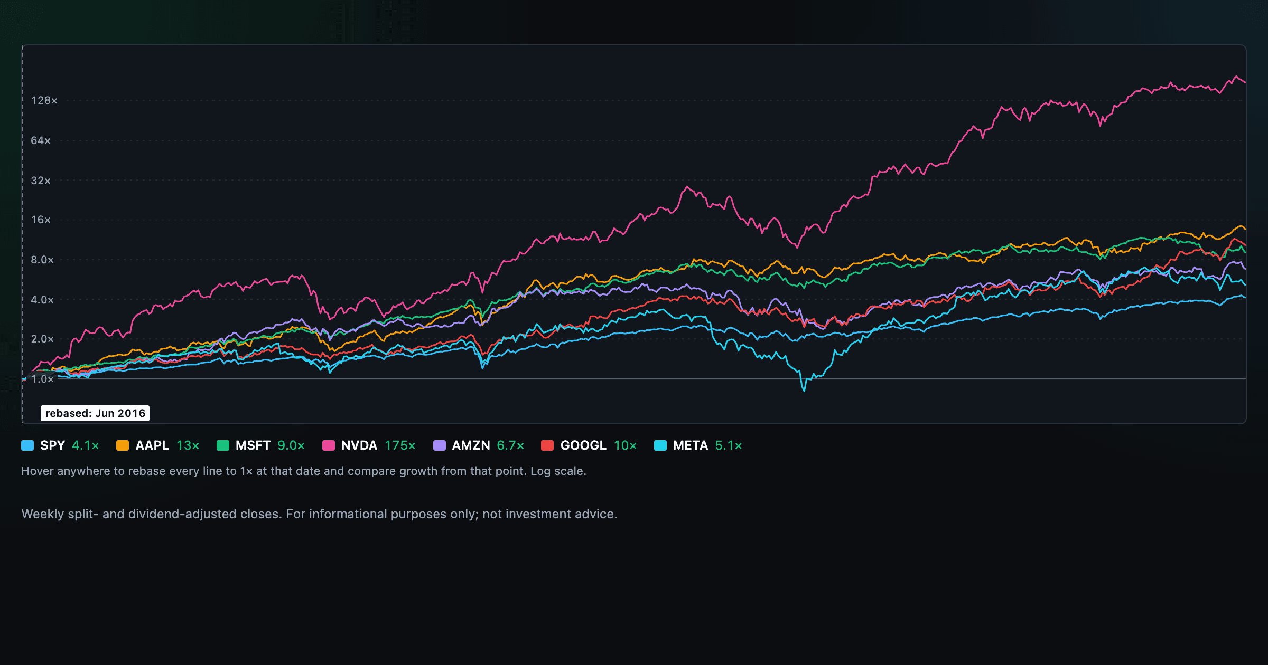Select the NVDA legend label
Viewport: 1268px width, 665px height.
click(359, 445)
